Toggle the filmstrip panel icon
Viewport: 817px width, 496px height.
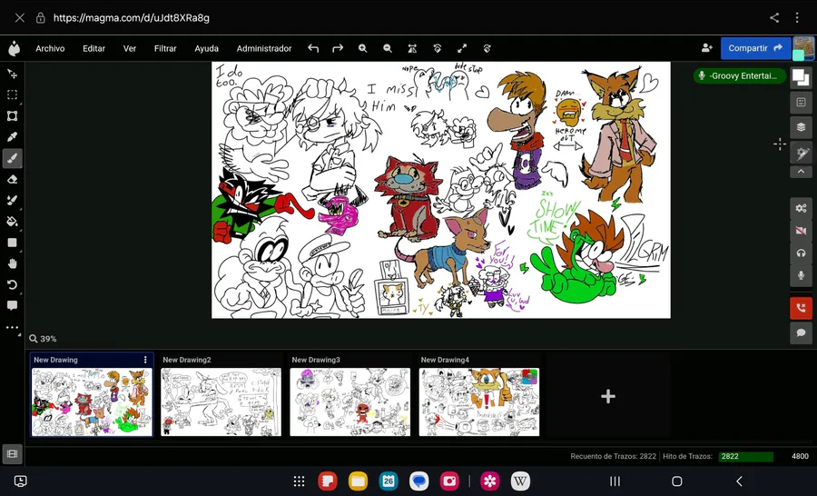click(x=13, y=453)
